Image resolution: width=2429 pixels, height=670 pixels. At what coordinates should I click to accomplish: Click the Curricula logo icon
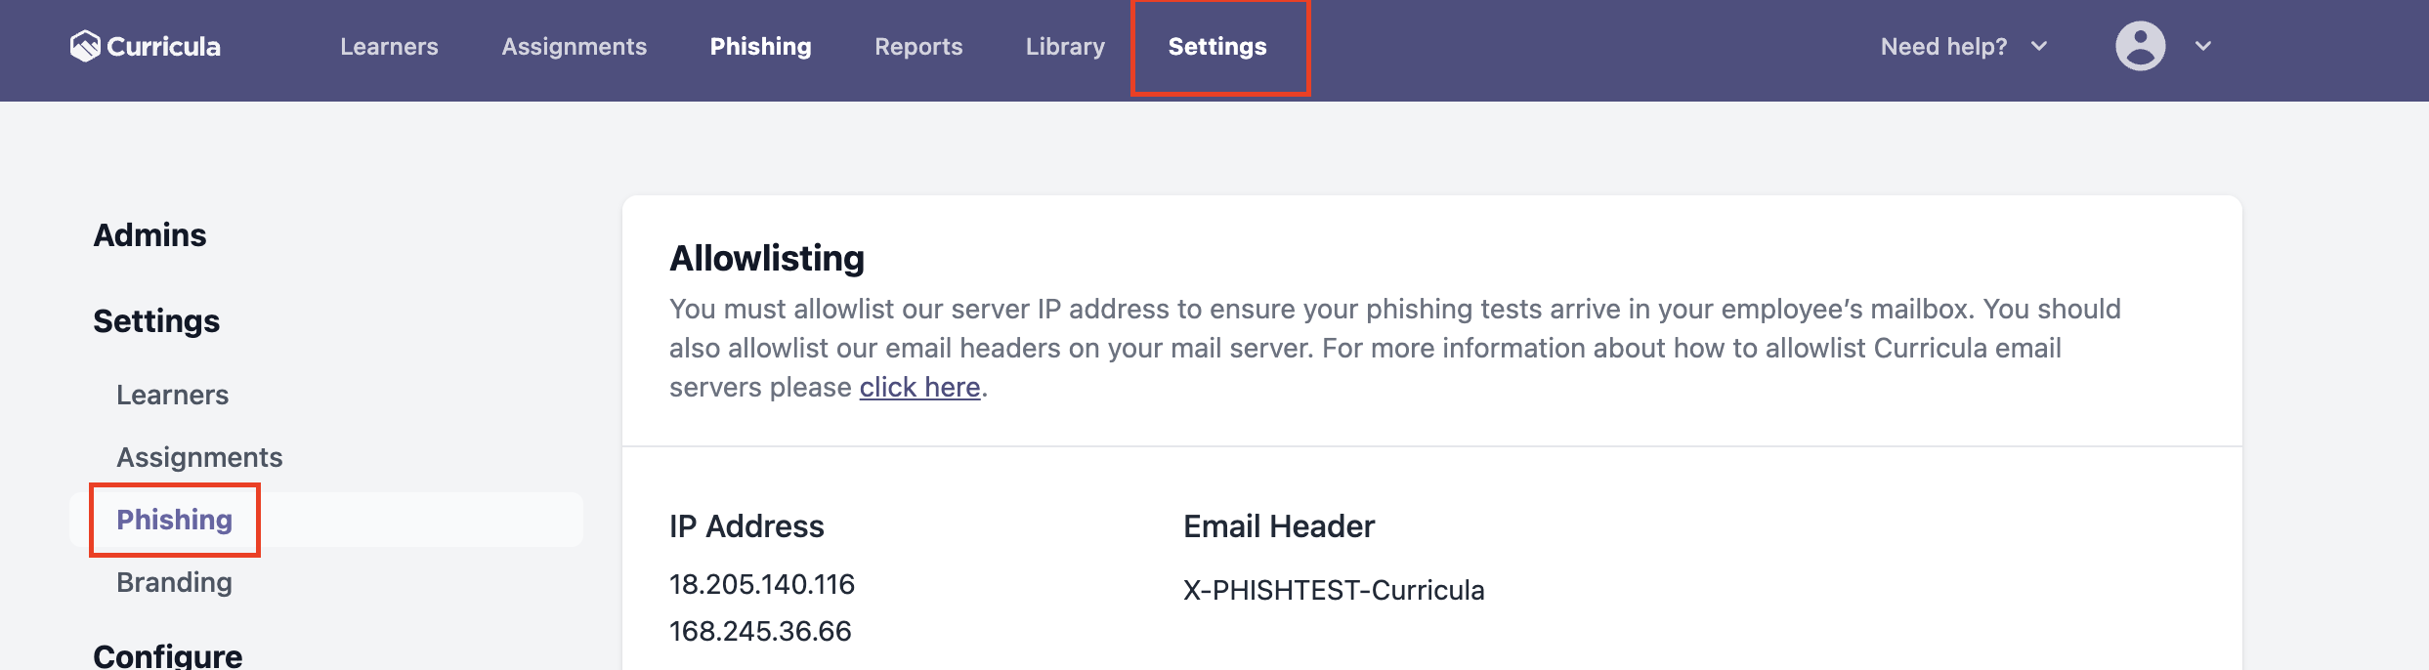(85, 46)
